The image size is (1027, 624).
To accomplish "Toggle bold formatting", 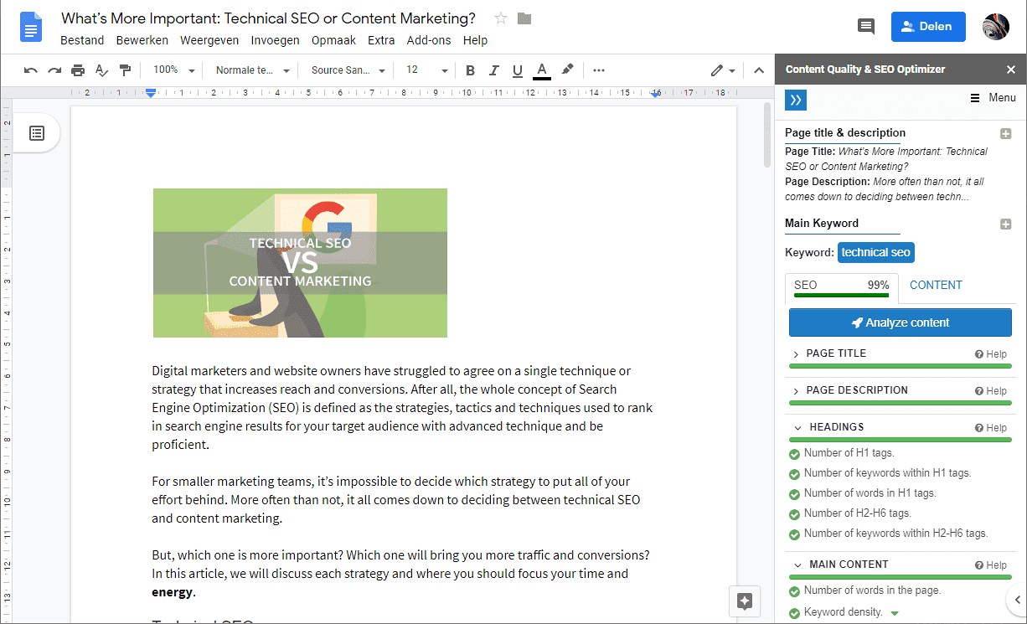I will pos(470,70).
